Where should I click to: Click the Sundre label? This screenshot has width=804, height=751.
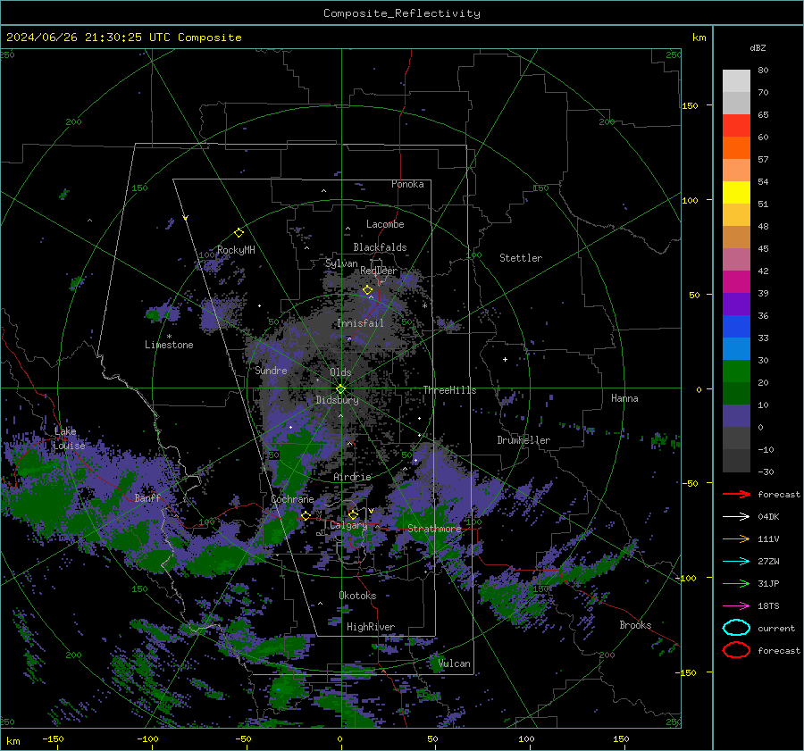pos(271,370)
